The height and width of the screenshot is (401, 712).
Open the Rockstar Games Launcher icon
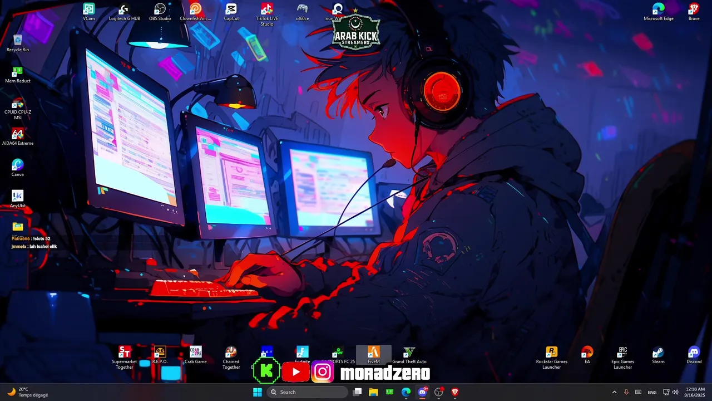551,358
